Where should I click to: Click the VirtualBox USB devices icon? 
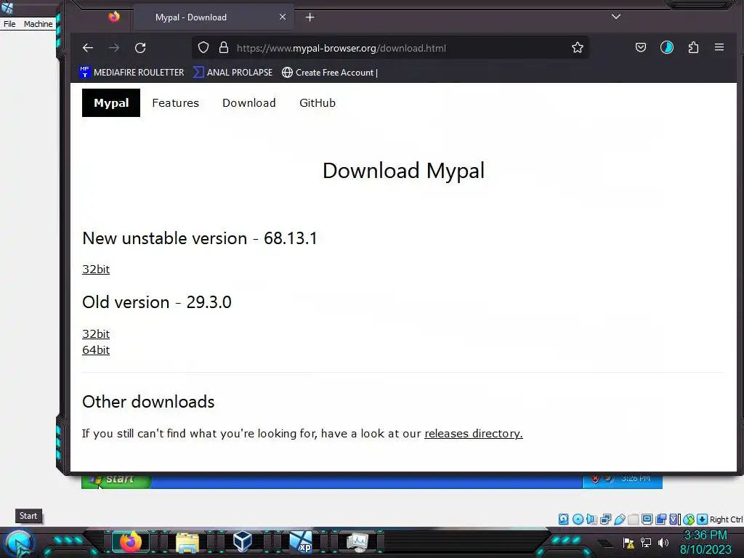(620, 519)
